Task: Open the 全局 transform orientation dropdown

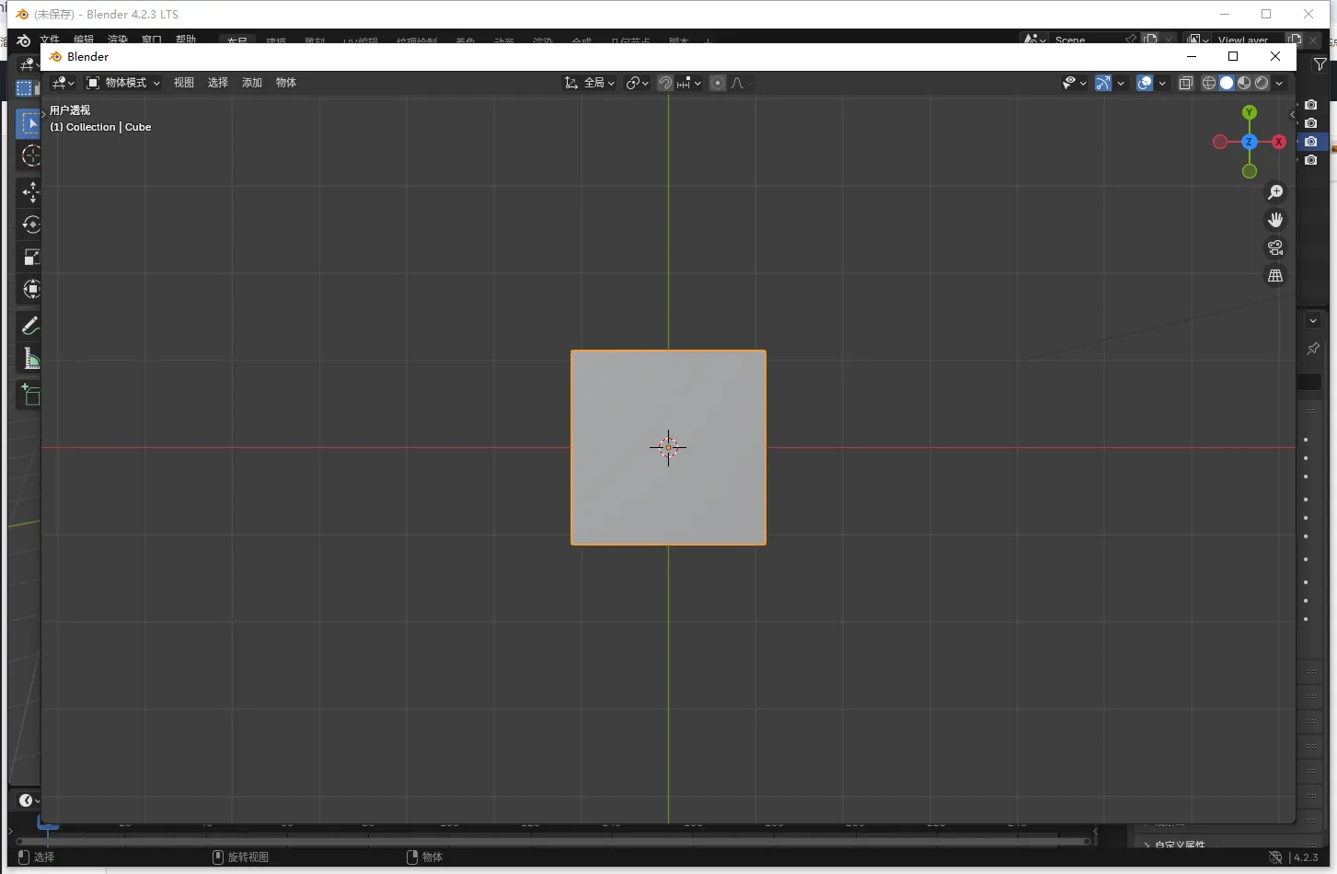Action: coord(590,83)
